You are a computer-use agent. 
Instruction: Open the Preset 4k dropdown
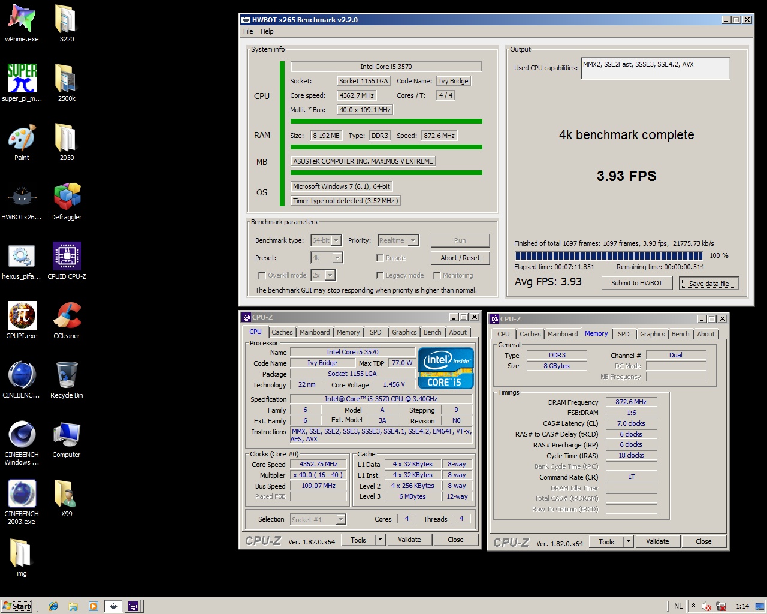[x=337, y=258]
